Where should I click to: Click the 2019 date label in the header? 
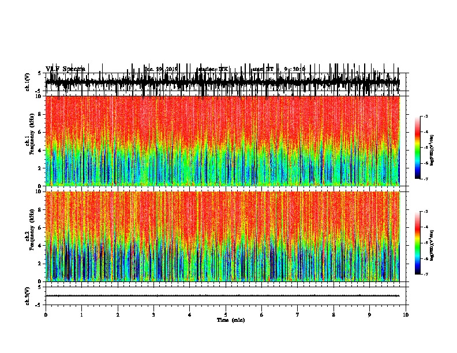pyautogui.click(x=172, y=69)
